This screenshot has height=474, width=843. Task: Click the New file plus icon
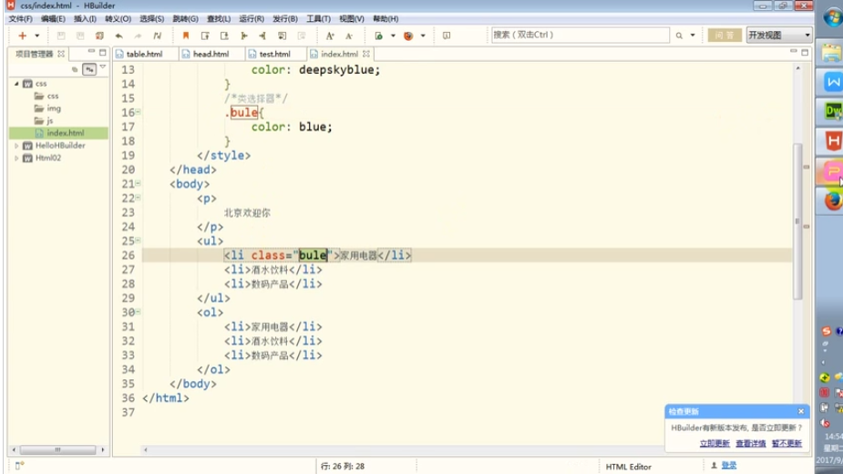22,36
